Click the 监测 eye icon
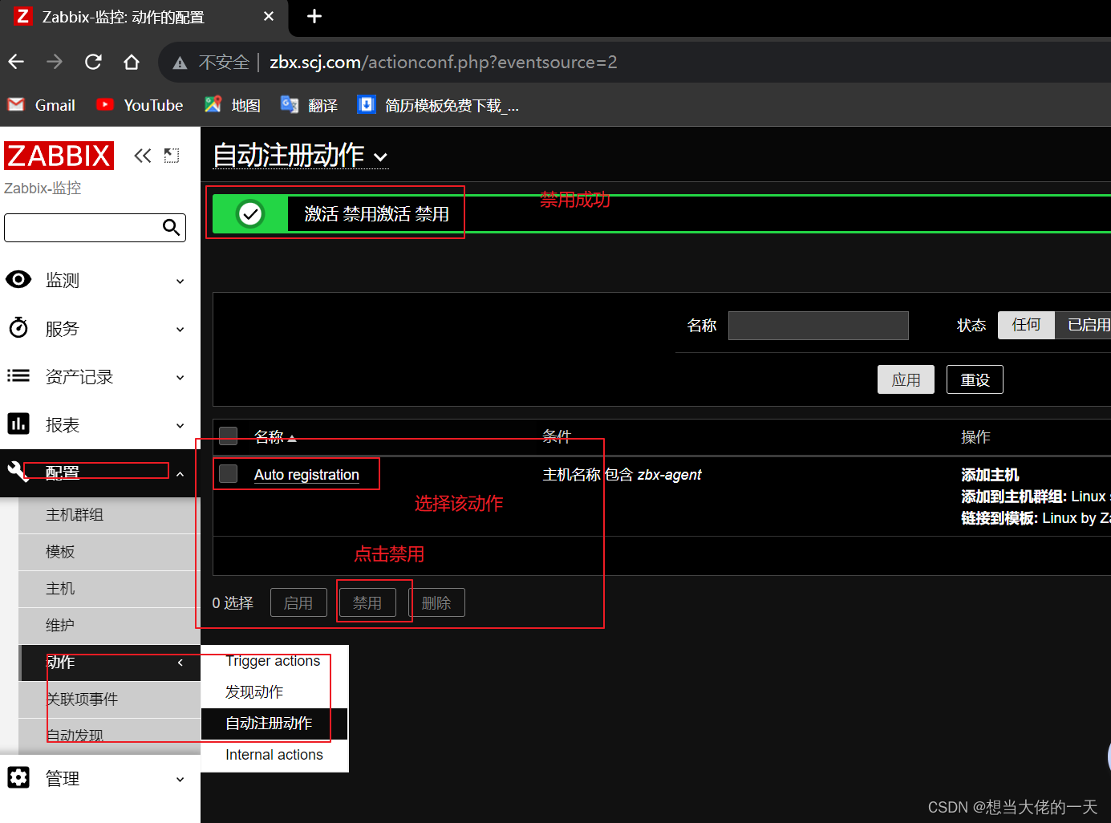This screenshot has height=823, width=1111. [x=18, y=279]
